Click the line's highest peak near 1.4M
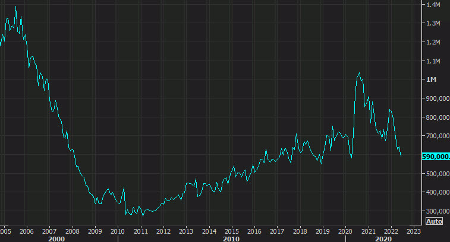The image size is (450, 242). click(x=15, y=7)
